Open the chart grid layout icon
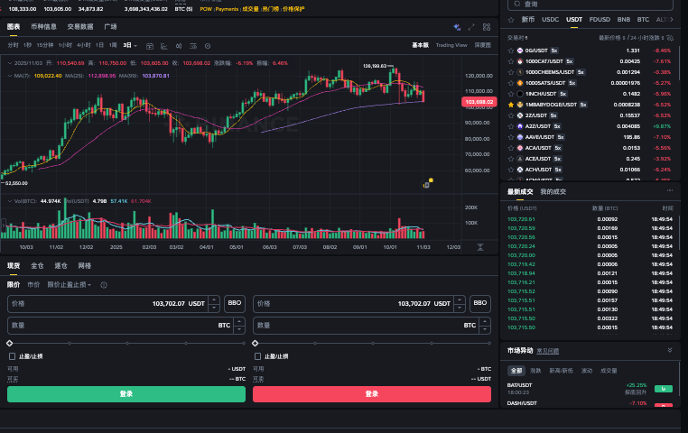Screen dimensions: 688x433 click(x=485, y=27)
